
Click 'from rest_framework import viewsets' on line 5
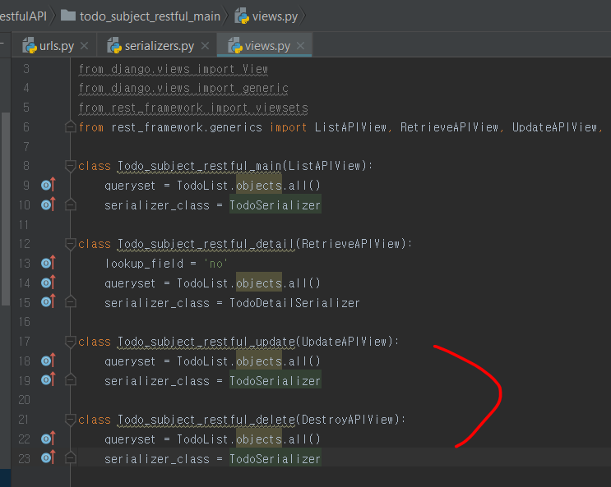click(193, 108)
